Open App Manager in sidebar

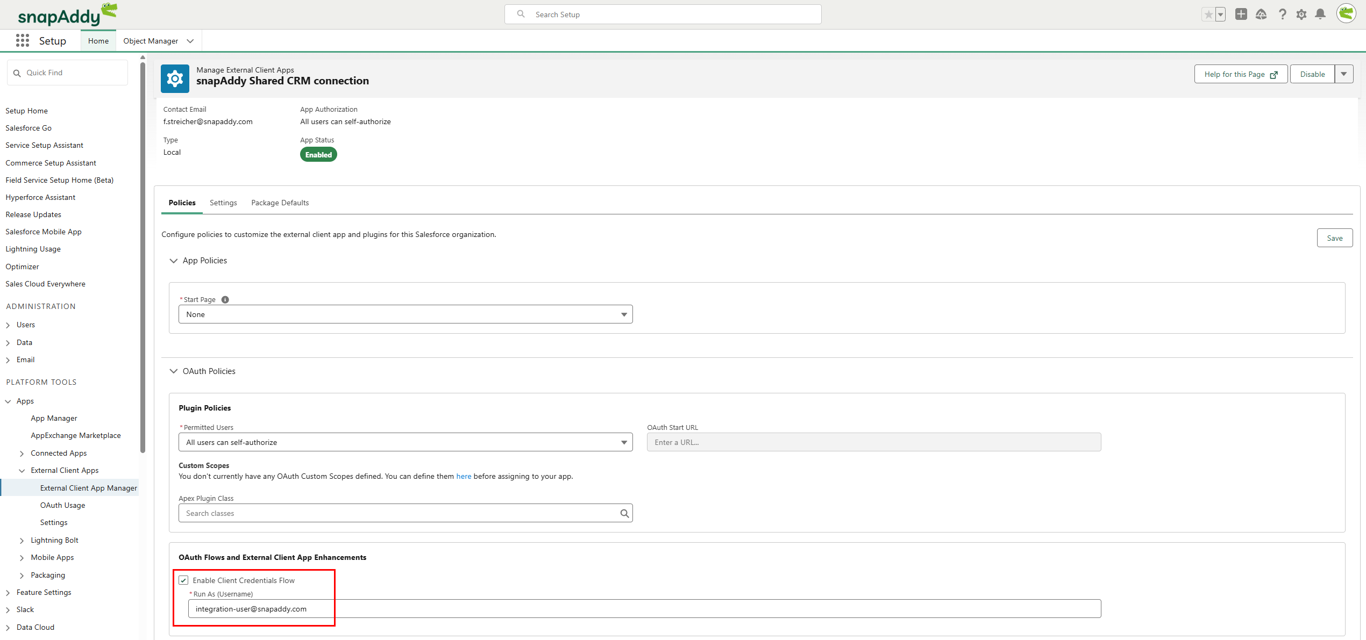coord(54,418)
